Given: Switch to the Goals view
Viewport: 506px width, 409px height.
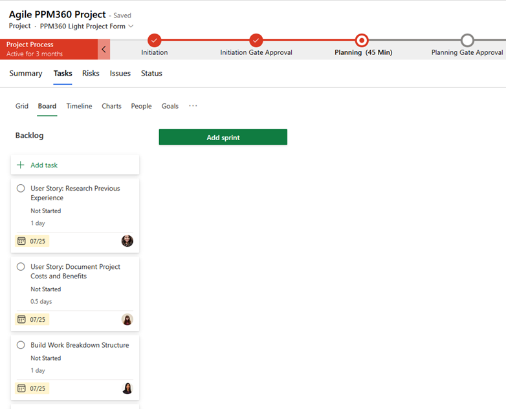Looking at the screenshot, I should tap(170, 106).
